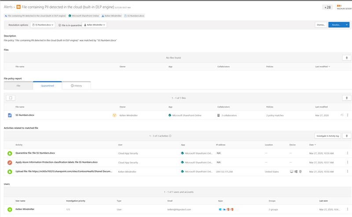
Task: Click the export icon beside Investigate in Activity log
Action: tap(347, 136)
